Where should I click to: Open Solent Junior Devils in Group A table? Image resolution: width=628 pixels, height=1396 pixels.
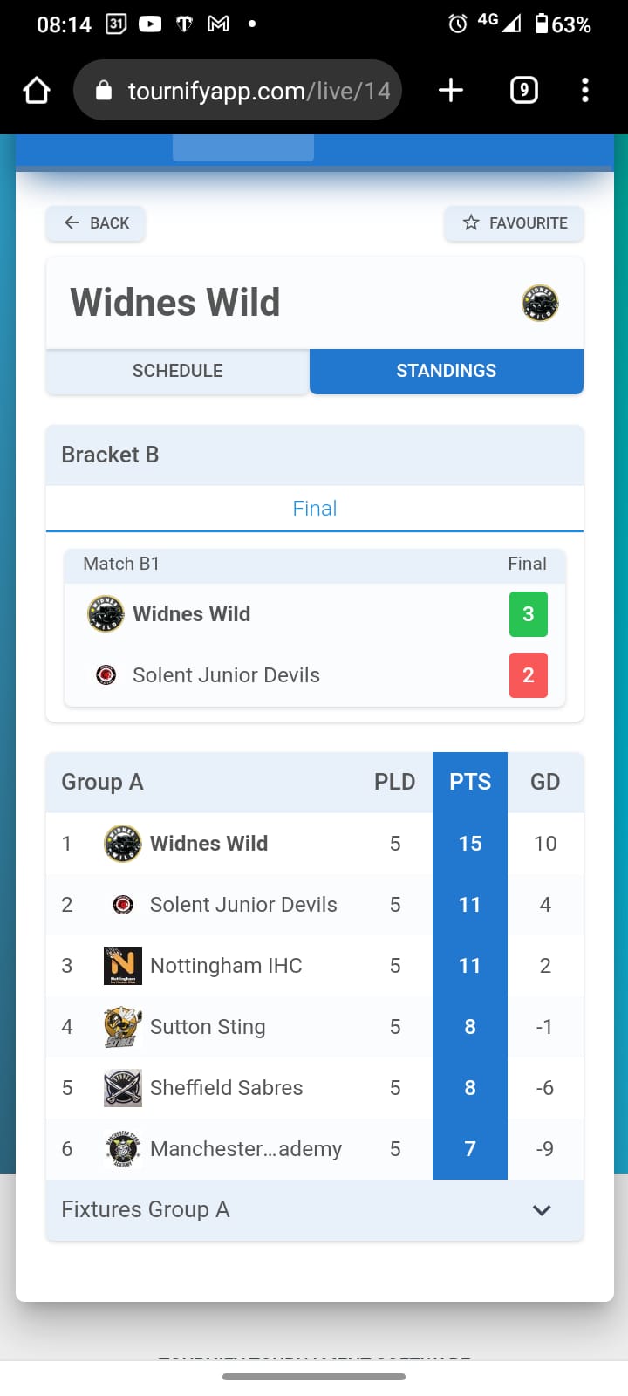[x=243, y=905]
